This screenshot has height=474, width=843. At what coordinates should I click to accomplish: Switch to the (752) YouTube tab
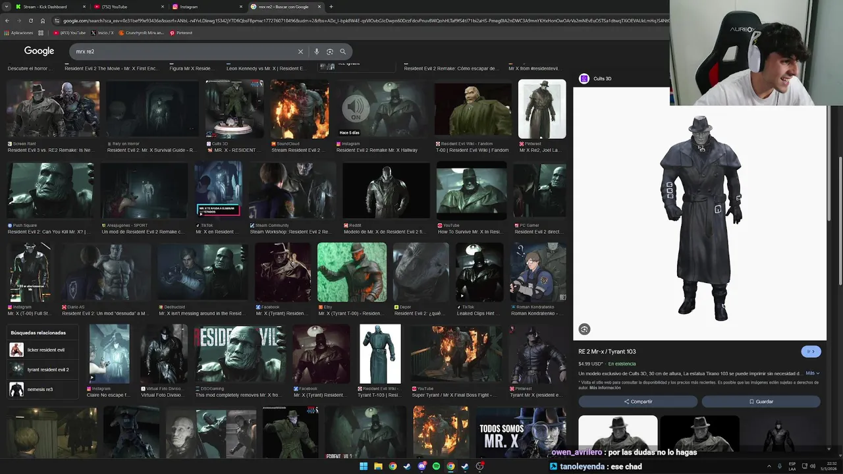pos(129,7)
